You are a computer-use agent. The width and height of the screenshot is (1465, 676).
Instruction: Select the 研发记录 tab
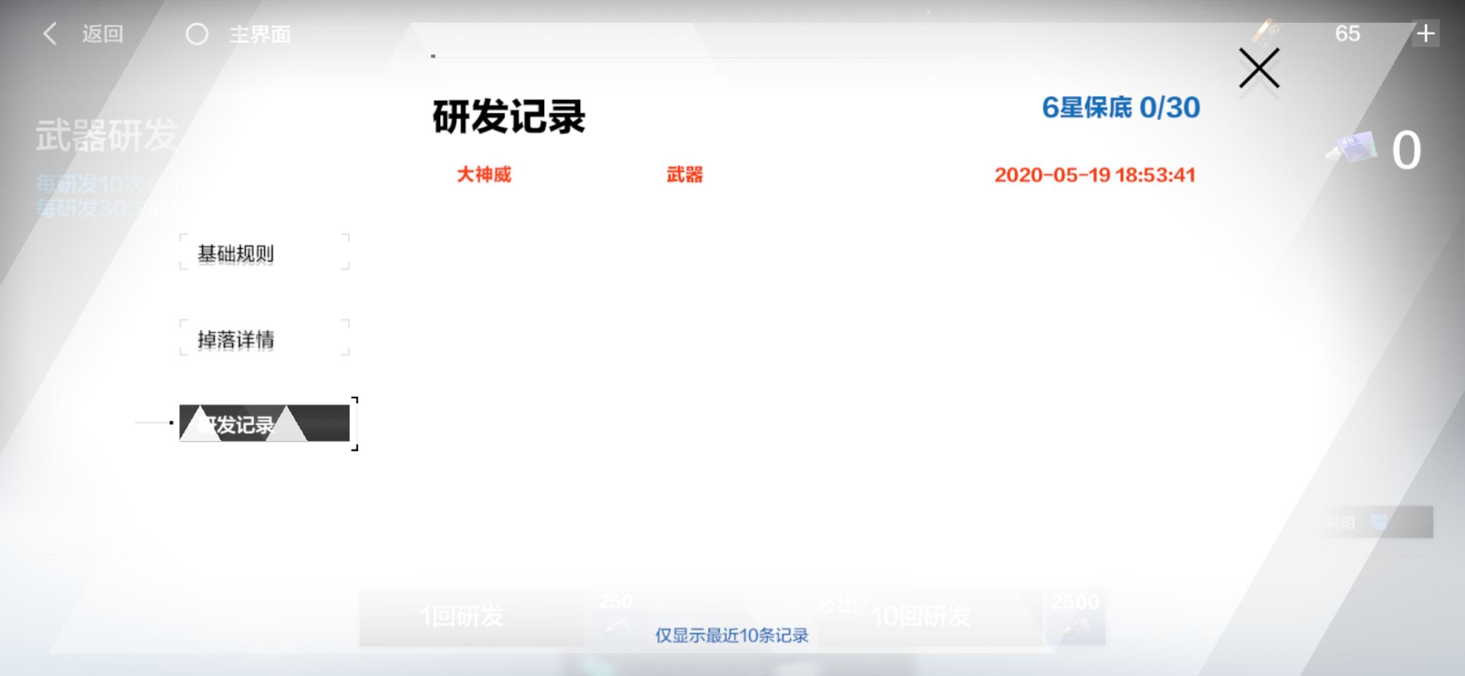click(x=264, y=423)
